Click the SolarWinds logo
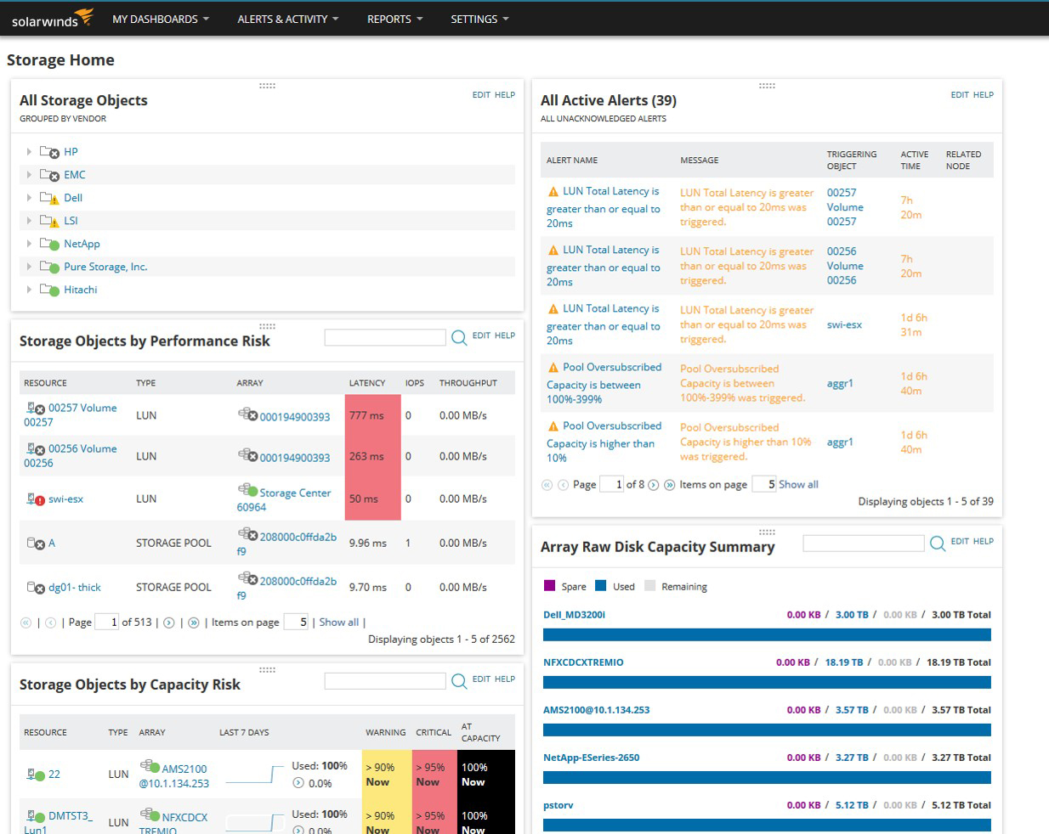1049x834 pixels. click(x=52, y=19)
